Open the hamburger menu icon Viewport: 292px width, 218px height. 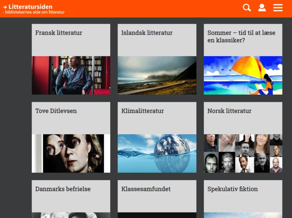(278, 7)
